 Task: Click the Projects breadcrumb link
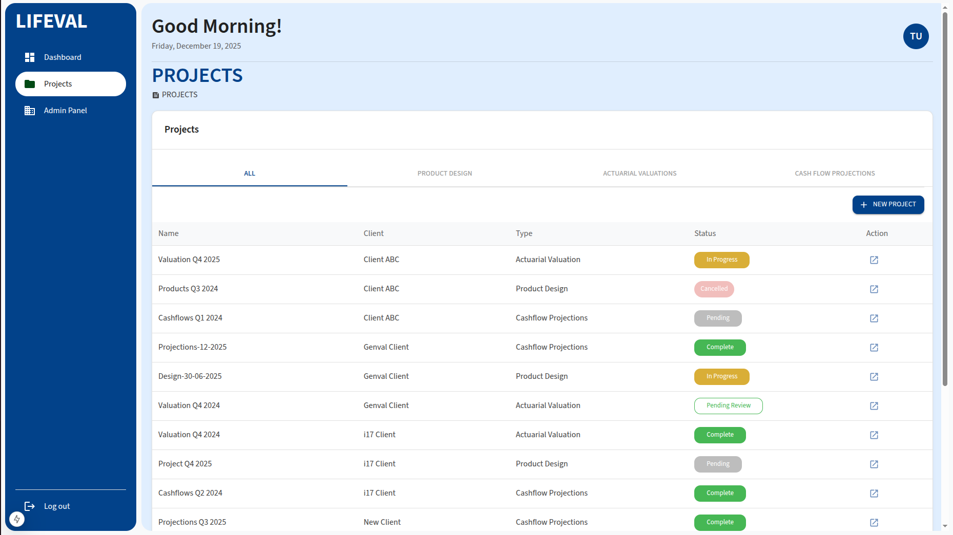179,95
